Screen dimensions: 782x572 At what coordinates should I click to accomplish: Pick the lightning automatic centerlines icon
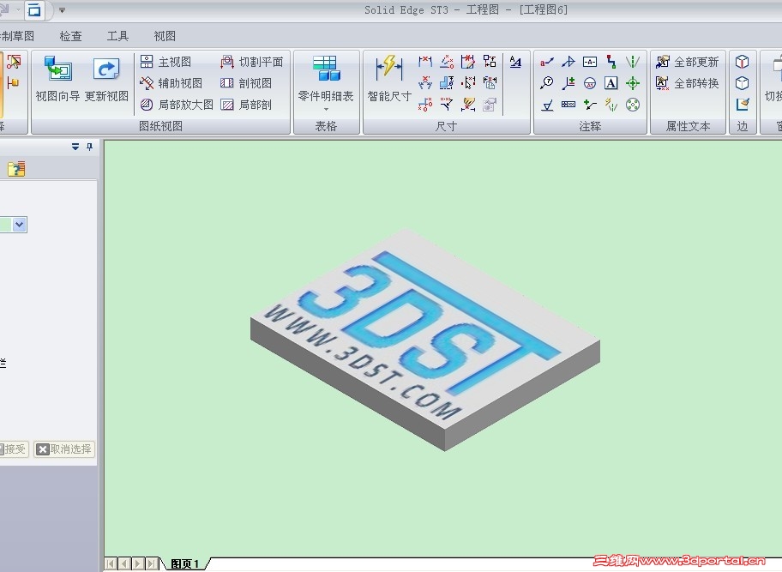click(x=611, y=105)
